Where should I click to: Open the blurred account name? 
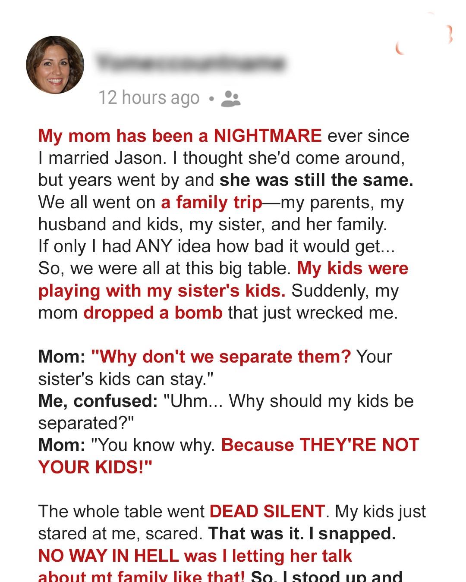(x=191, y=63)
